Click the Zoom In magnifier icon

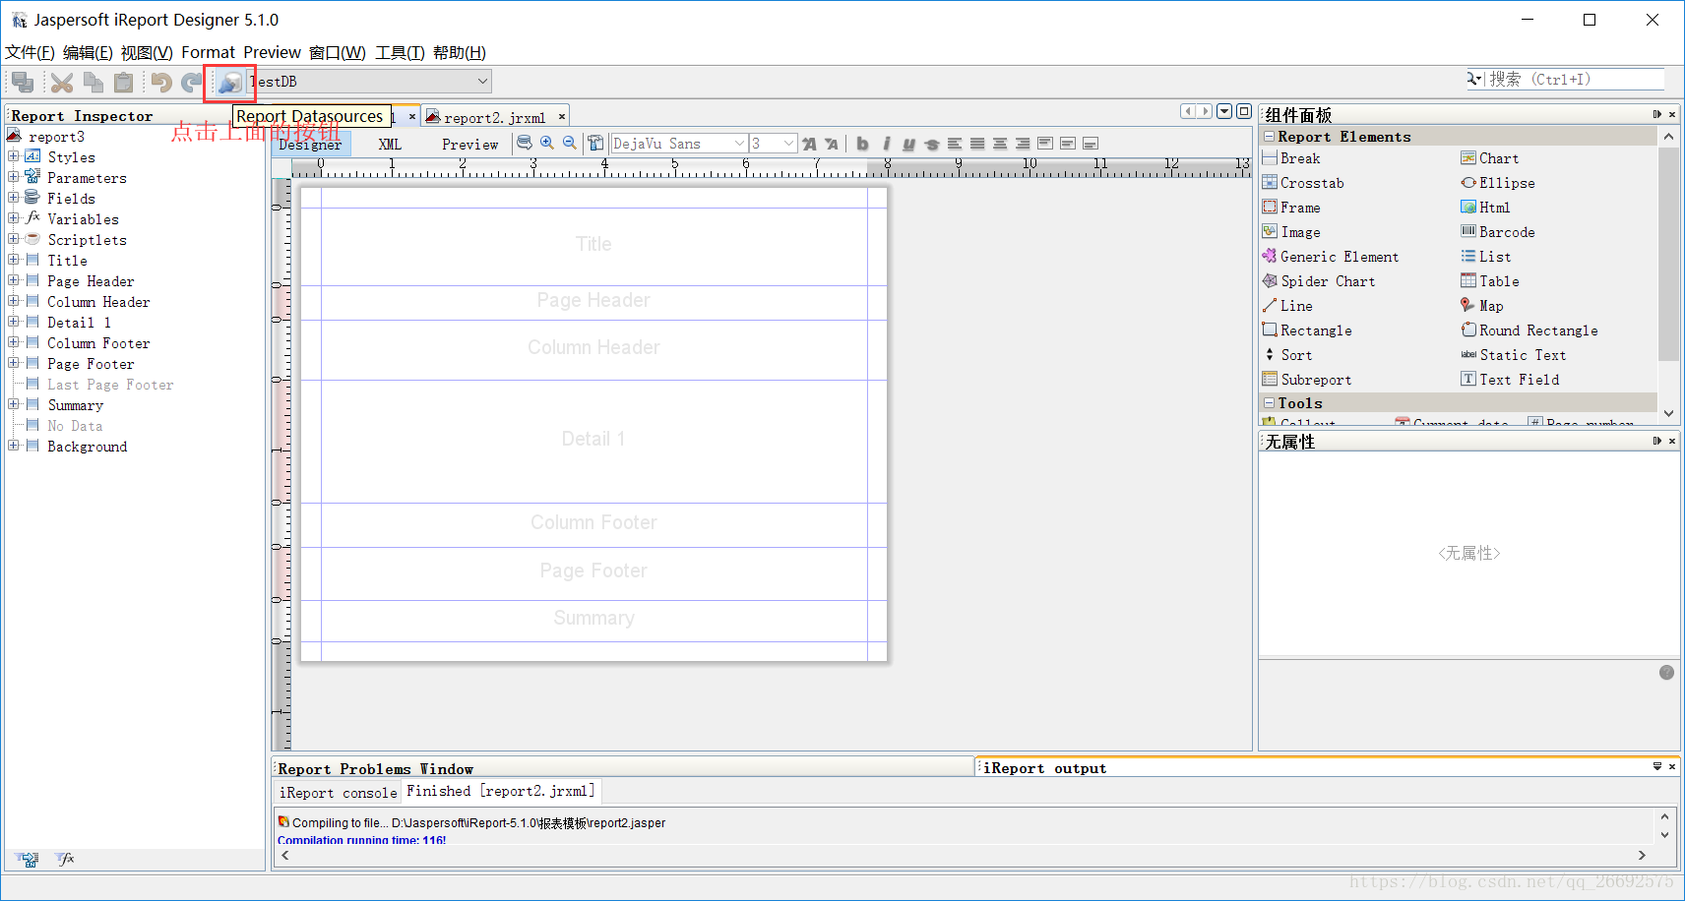(x=547, y=144)
